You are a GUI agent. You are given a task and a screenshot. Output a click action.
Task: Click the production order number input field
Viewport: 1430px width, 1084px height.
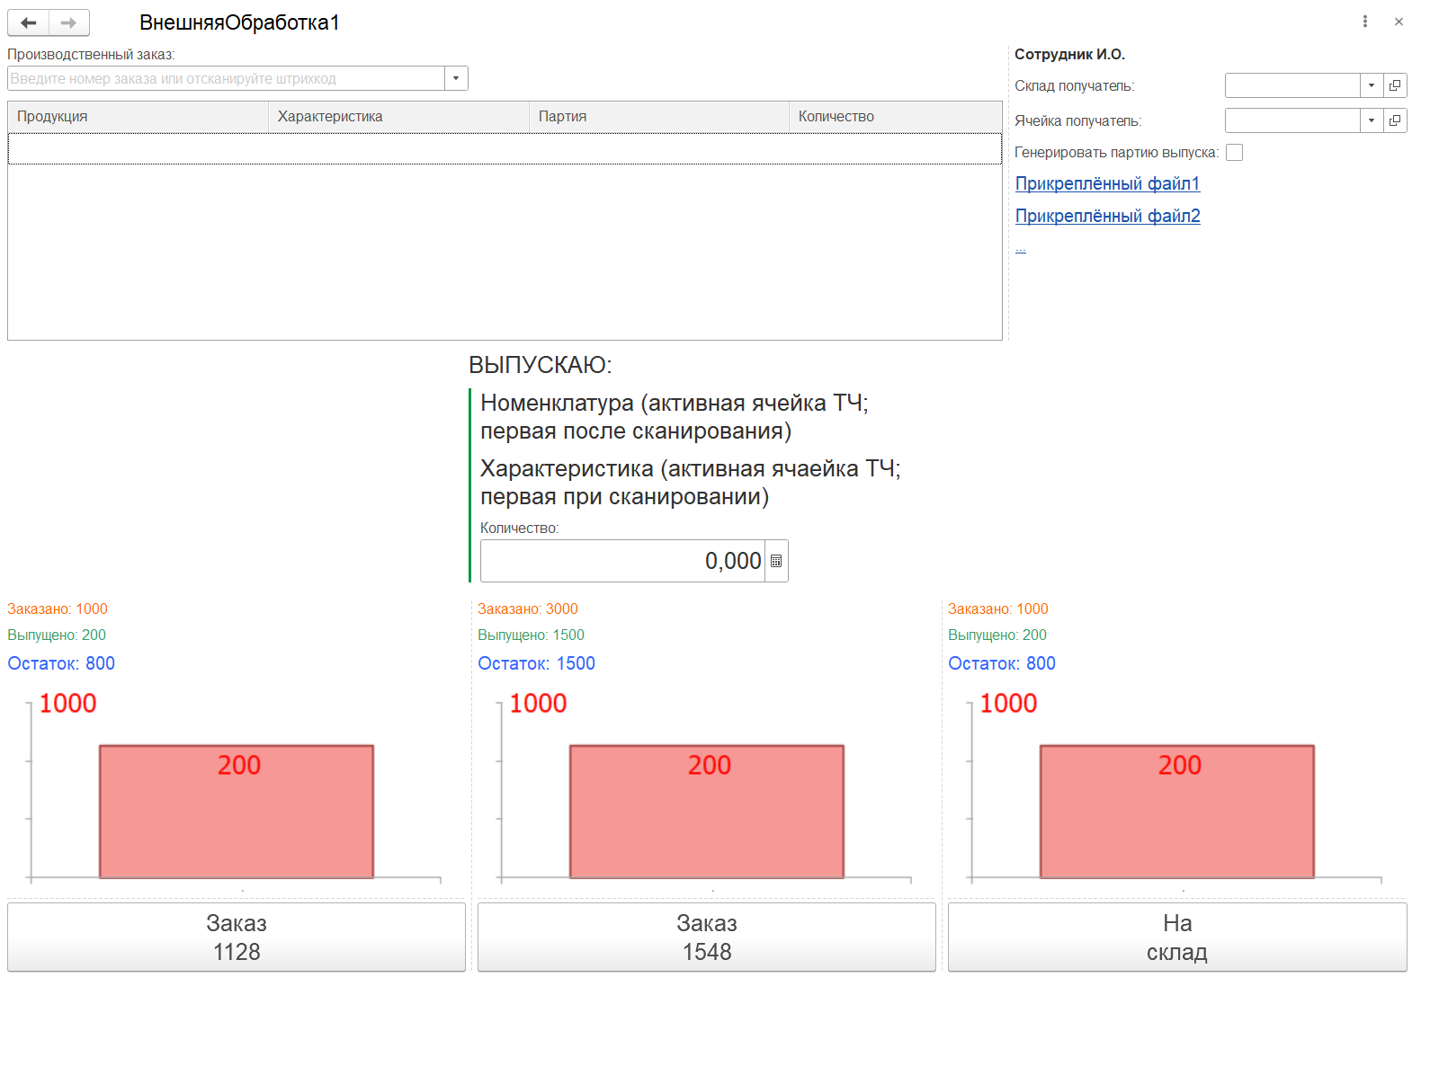(226, 78)
